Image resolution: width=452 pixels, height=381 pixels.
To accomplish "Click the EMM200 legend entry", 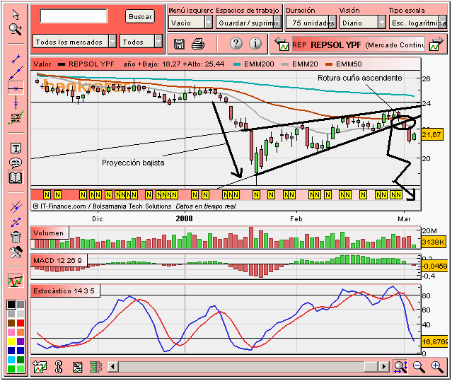I will point(254,64).
